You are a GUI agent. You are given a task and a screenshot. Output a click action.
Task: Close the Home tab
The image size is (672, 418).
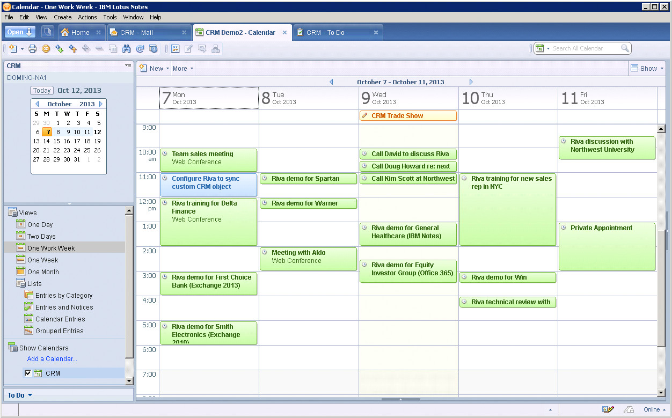coord(98,32)
